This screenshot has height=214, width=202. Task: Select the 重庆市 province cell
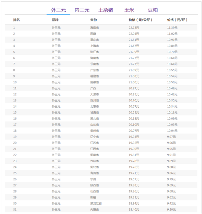pos(95,40)
